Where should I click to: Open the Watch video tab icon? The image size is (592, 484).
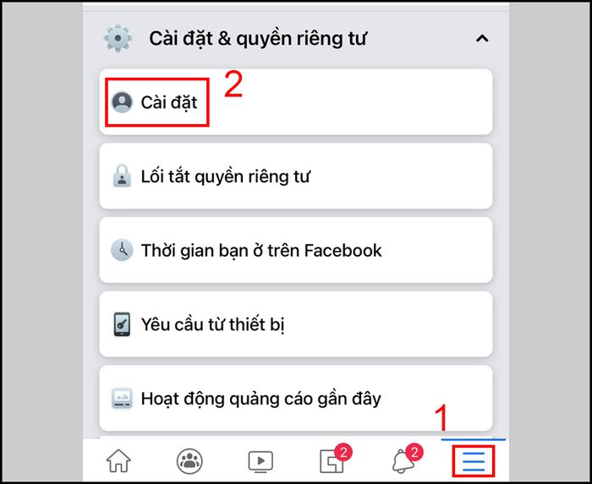pos(260,461)
